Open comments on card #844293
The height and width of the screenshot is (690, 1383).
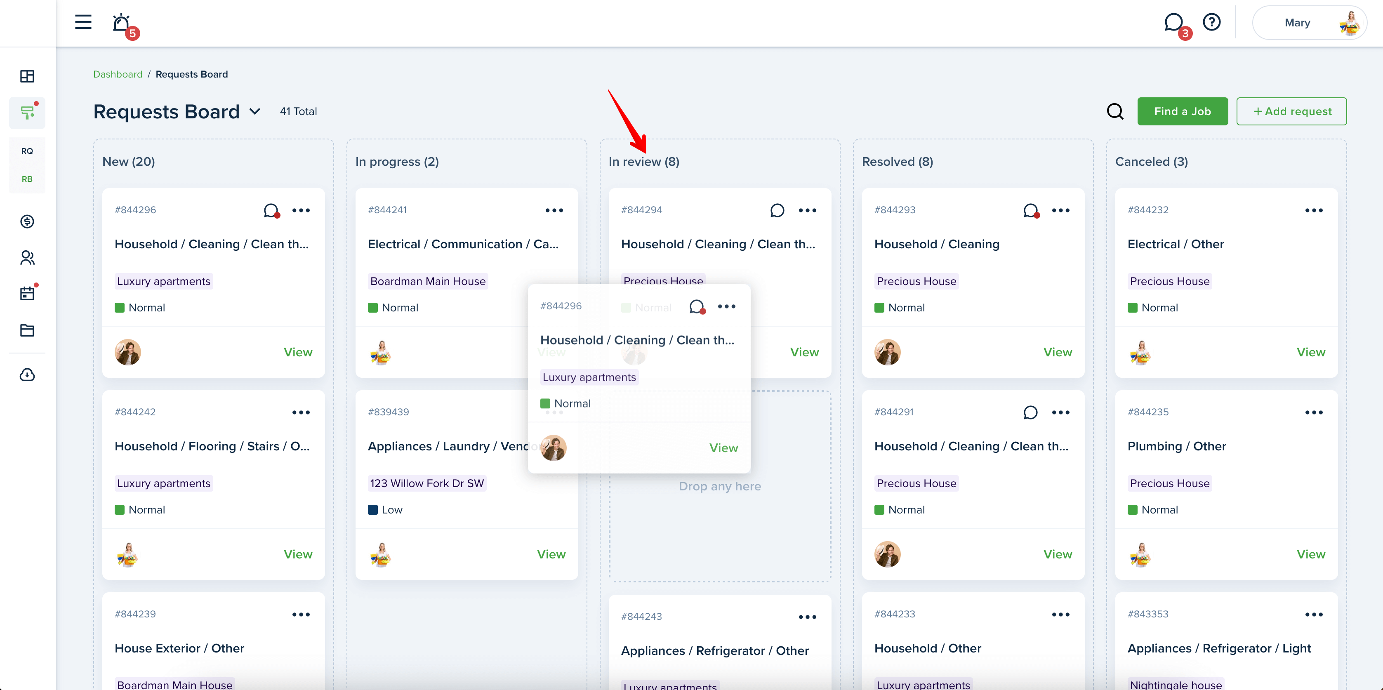coord(1031,210)
